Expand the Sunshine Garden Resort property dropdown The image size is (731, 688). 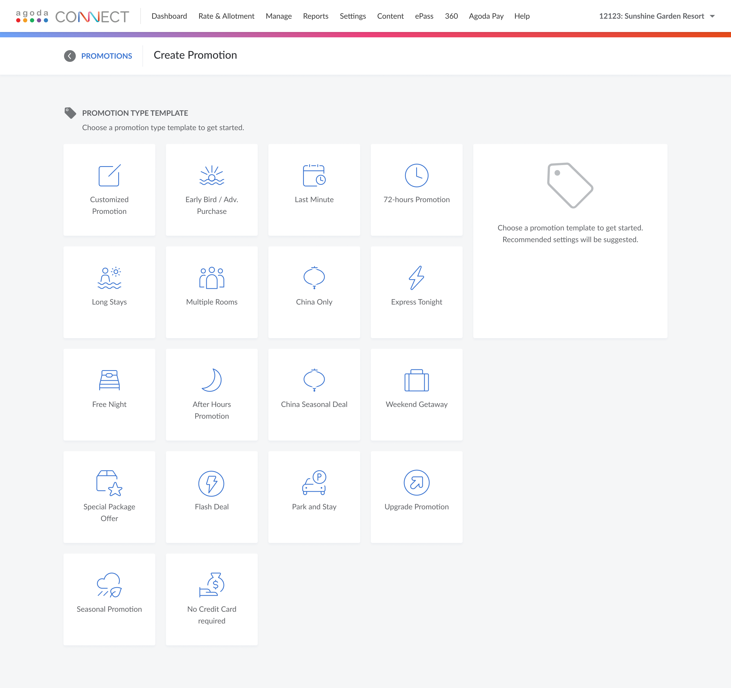point(712,16)
